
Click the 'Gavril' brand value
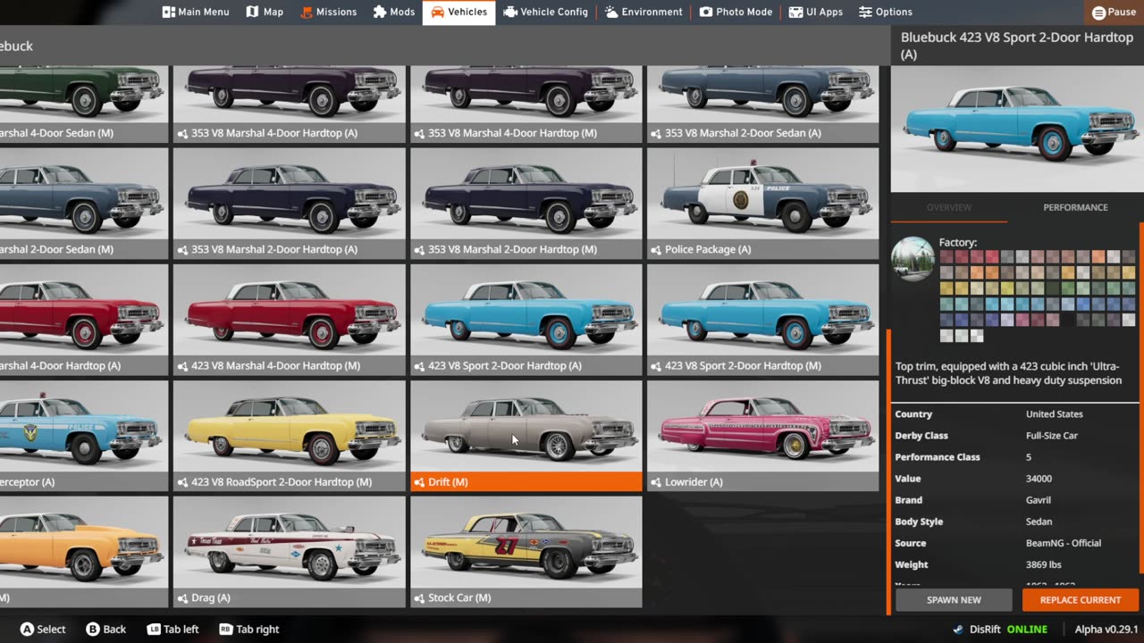pyautogui.click(x=1039, y=500)
